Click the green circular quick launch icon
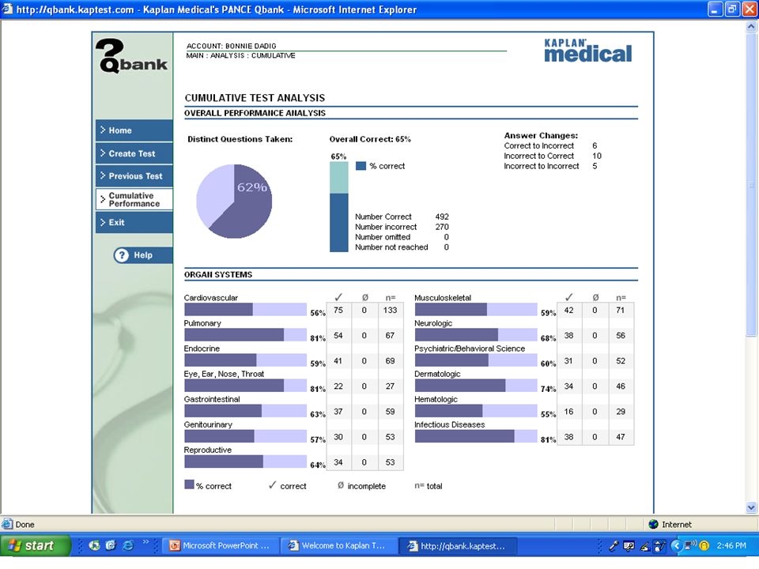This screenshot has width=759, height=569. (x=94, y=546)
